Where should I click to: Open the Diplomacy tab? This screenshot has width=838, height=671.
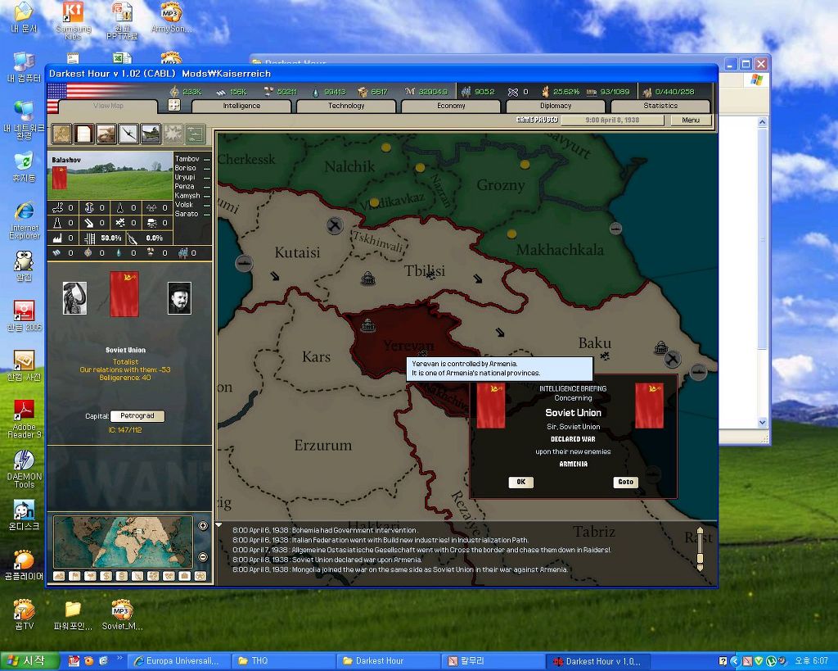pos(556,106)
